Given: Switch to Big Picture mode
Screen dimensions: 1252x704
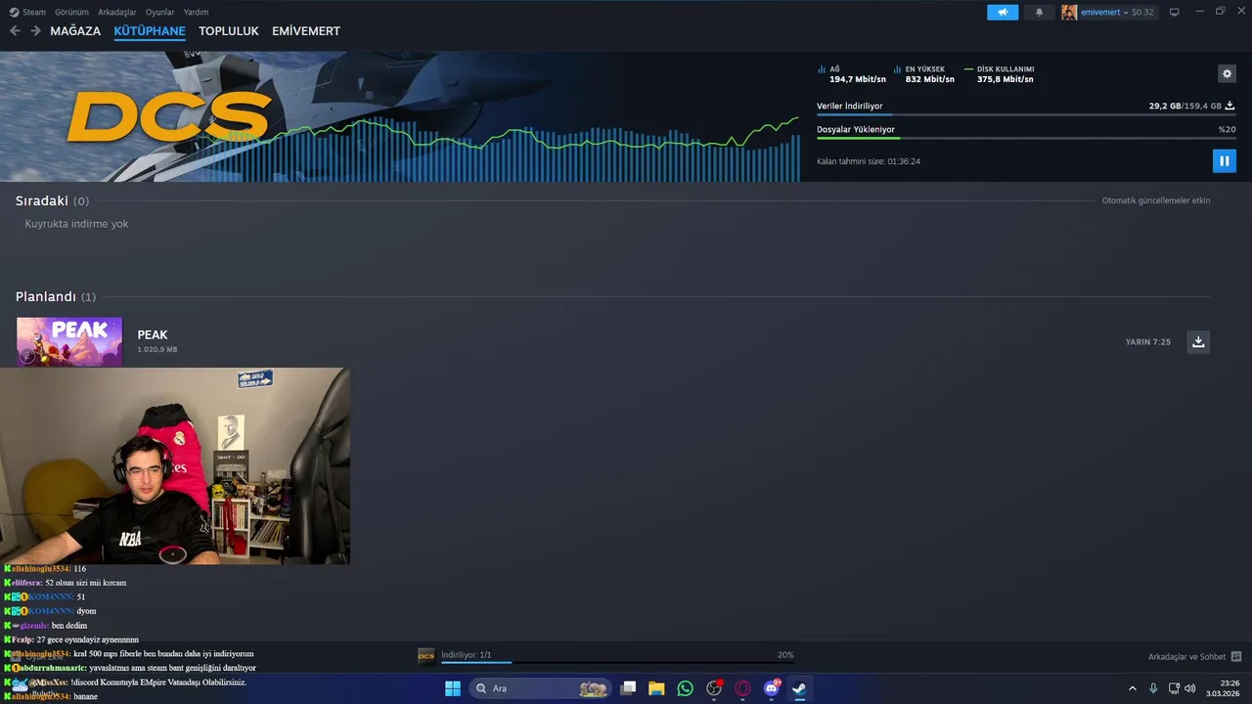Looking at the screenshot, I should (1175, 12).
